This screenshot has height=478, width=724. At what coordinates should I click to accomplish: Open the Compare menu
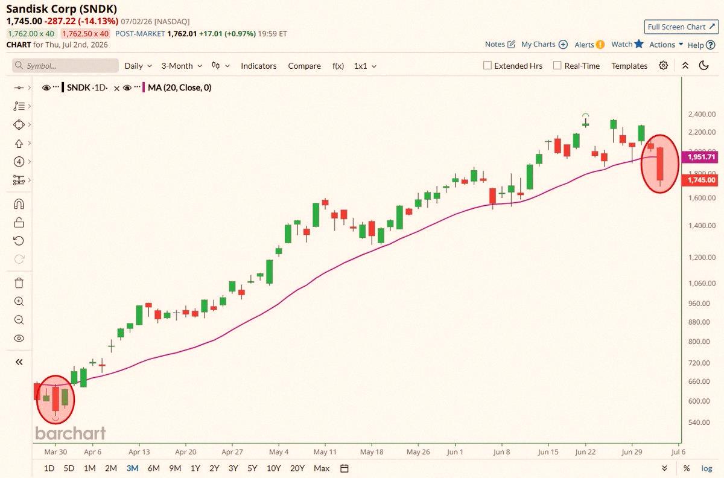coord(304,66)
